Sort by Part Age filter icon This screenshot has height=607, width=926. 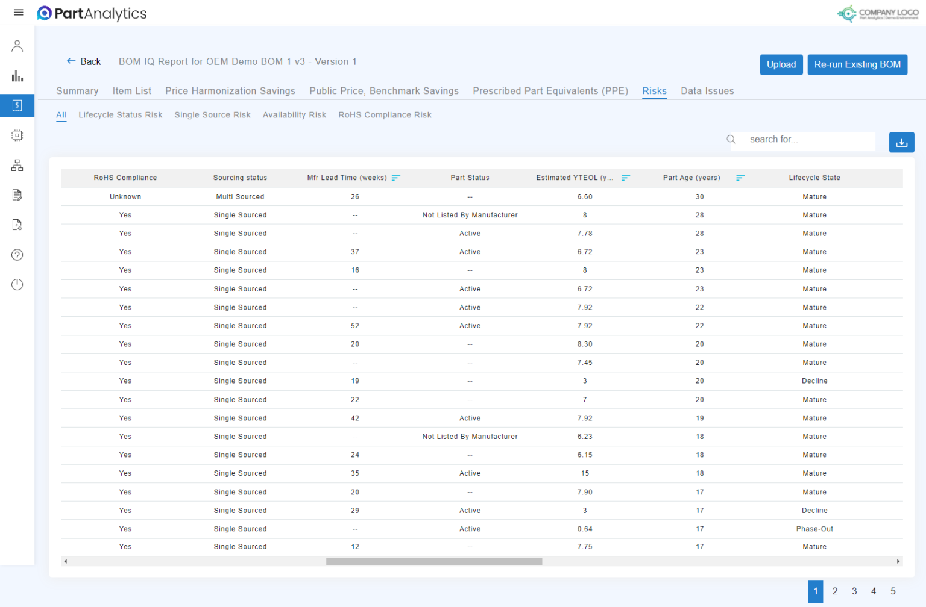(740, 178)
